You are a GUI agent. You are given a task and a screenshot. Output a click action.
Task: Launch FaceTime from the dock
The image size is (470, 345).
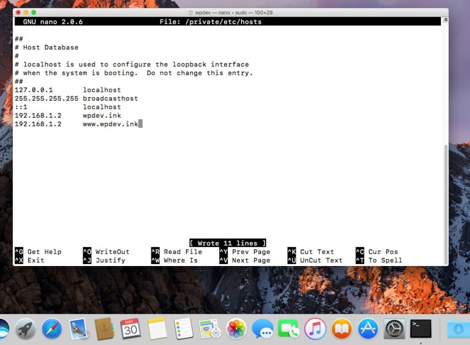point(289,329)
